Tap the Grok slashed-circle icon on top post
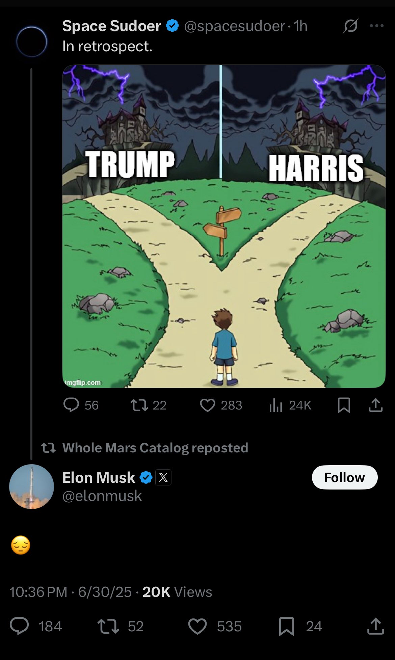The width and height of the screenshot is (395, 660). tap(351, 26)
